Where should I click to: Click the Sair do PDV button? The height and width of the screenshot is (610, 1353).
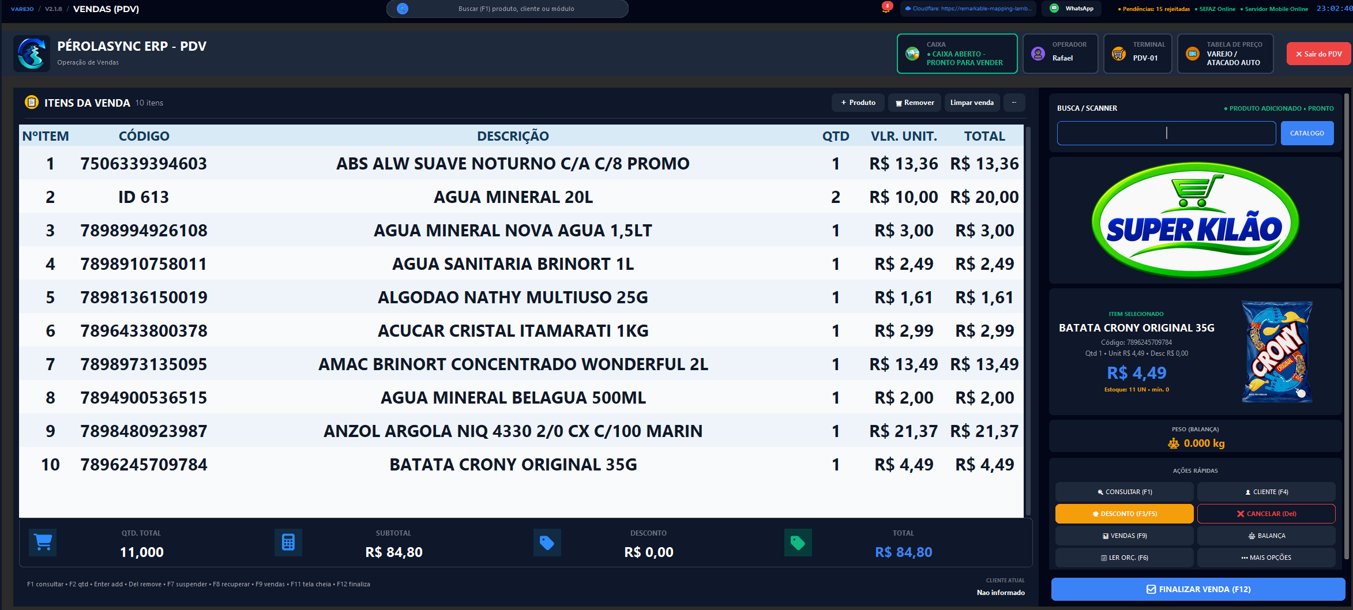[1319, 54]
